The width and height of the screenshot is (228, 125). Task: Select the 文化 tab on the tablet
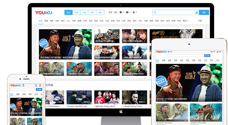pyautogui.click(x=217, y=60)
